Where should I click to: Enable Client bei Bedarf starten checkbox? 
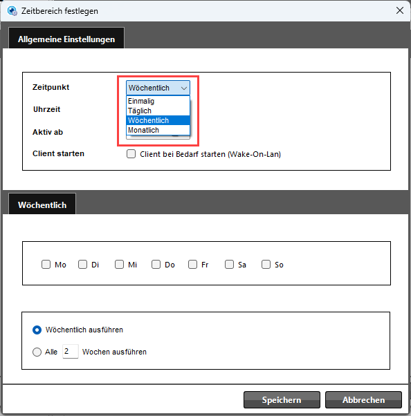tap(131, 154)
